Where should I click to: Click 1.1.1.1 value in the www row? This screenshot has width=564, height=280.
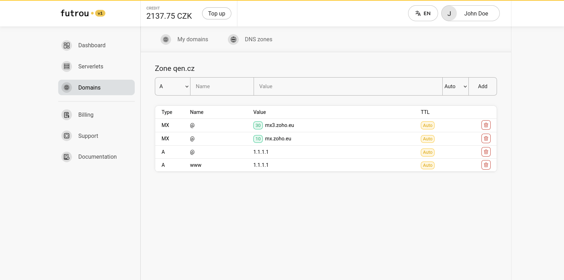[x=261, y=165]
